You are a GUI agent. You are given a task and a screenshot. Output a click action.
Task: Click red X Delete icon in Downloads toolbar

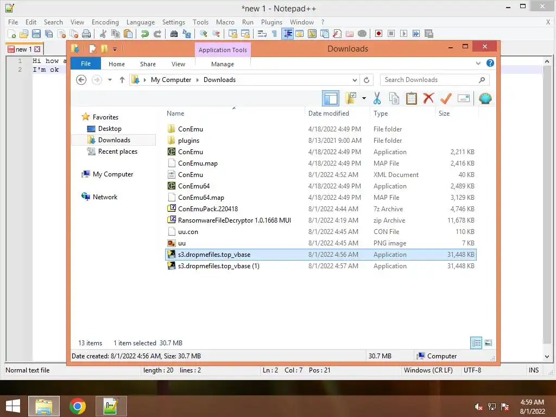pyautogui.click(x=428, y=98)
